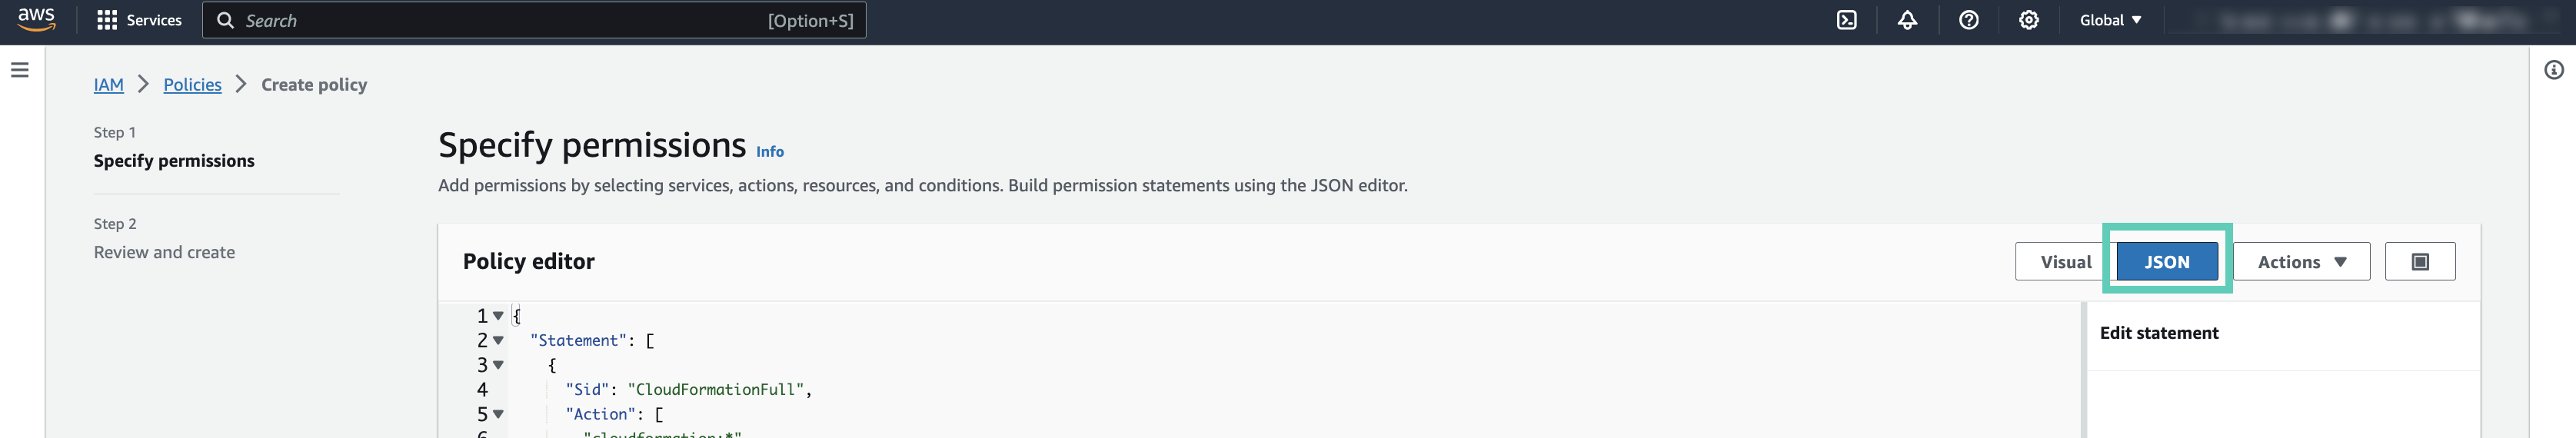Open the Global region dropdown

click(2110, 20)
